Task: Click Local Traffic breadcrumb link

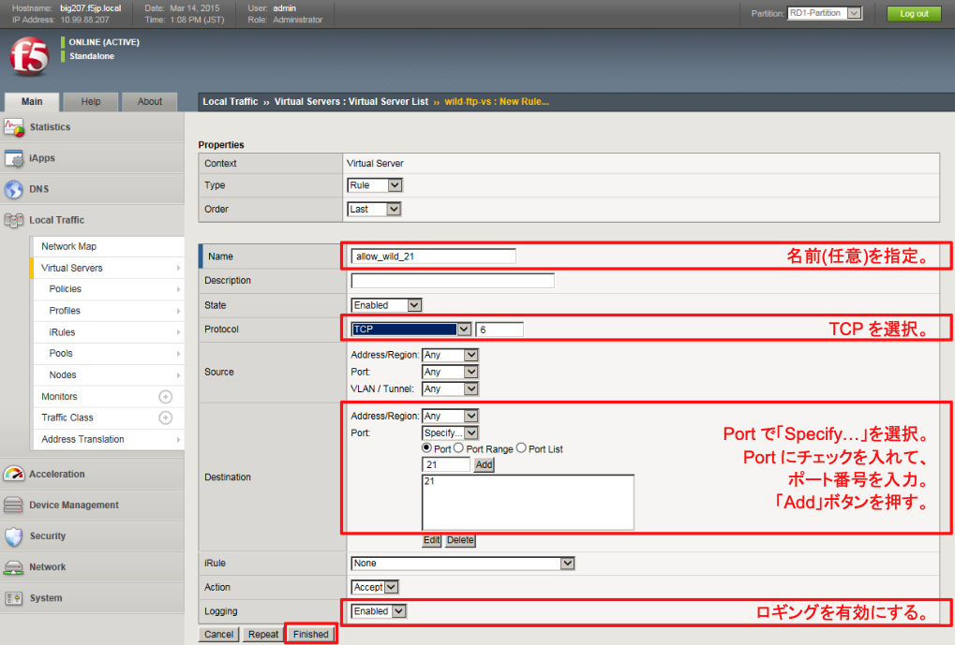Action: [x=231, y=102]
